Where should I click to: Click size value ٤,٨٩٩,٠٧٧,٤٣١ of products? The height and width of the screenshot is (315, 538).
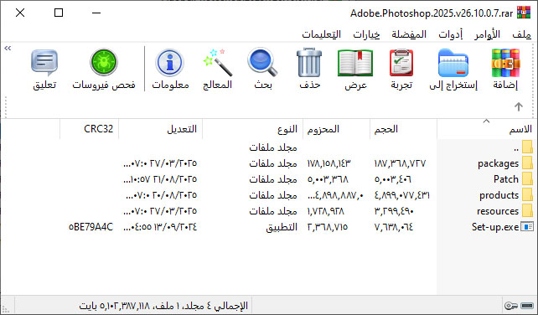click(x=401, y=195)
